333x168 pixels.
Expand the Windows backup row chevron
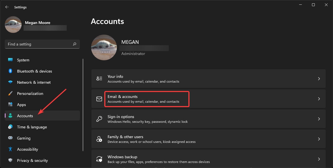pos(319,159)
